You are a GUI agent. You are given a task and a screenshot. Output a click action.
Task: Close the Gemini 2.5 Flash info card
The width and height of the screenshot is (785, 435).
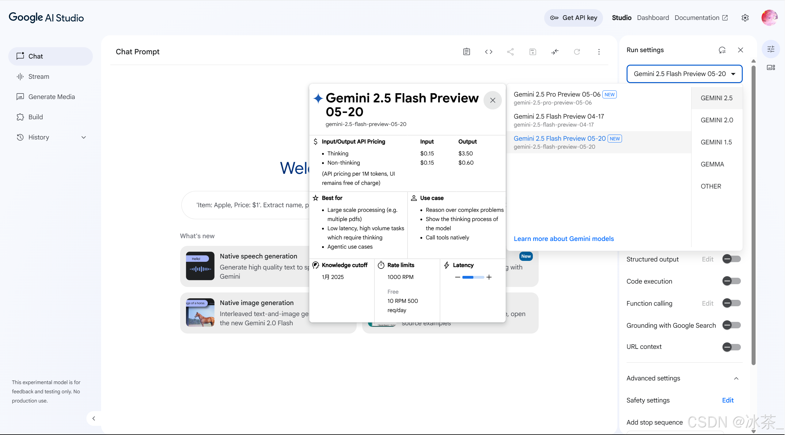tap(492, 100)
